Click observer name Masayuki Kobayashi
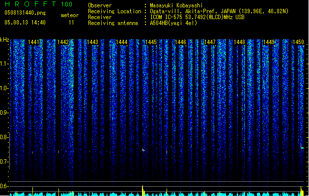 click(176, 5)
